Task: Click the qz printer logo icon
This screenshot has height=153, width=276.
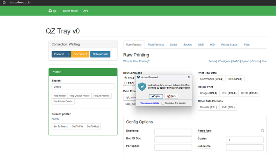Action: 50,11
